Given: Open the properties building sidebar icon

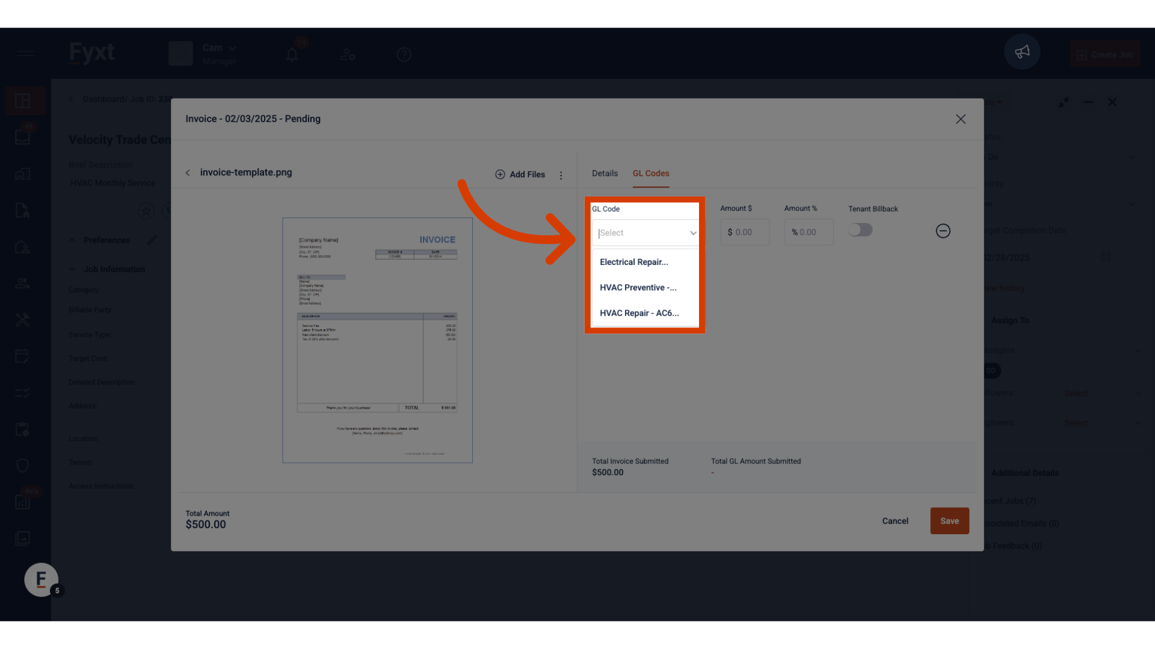Looking at the screenshot, I should point(23,174).
